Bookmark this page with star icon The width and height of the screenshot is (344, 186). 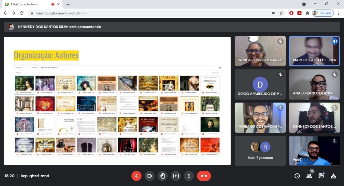tap(281, 13)
